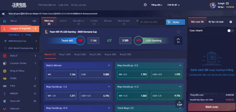This screenshot has height=112, width=236.
Task: Select the Tất cả grid icon
Action: (x=5, y=21)
